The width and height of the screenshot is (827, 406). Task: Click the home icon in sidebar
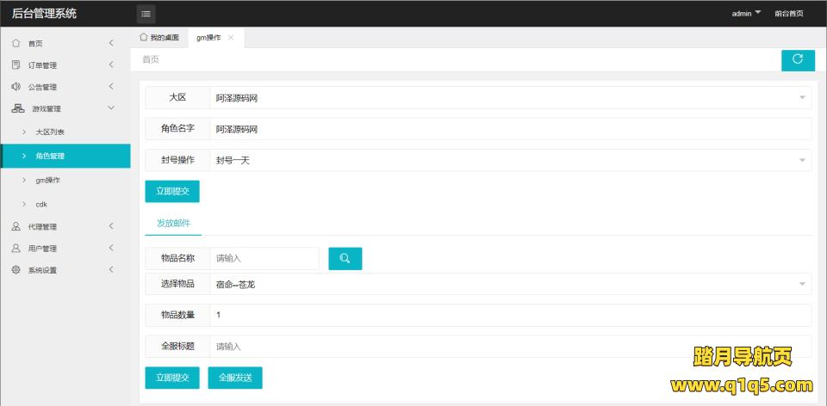point(16,43)
